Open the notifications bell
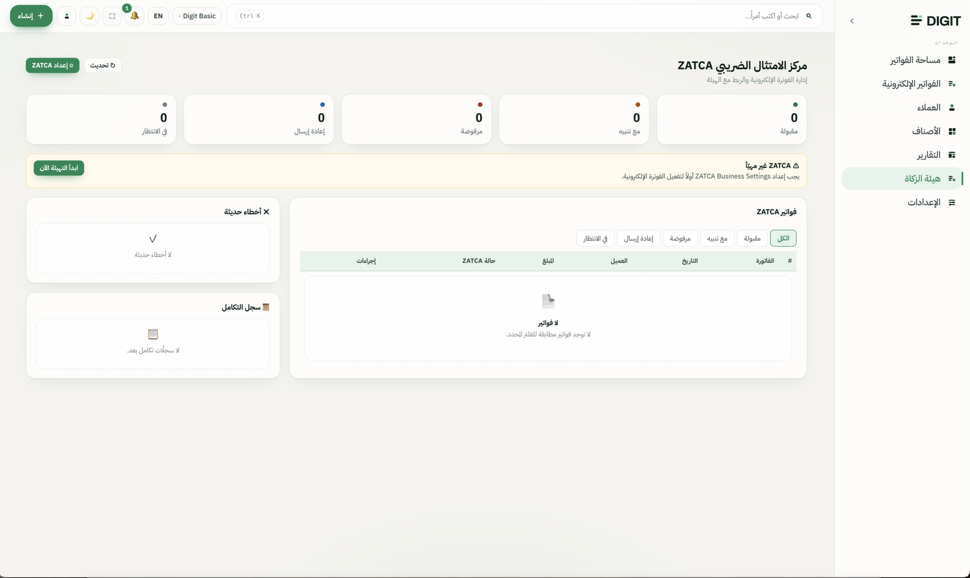 coord(135,16)
